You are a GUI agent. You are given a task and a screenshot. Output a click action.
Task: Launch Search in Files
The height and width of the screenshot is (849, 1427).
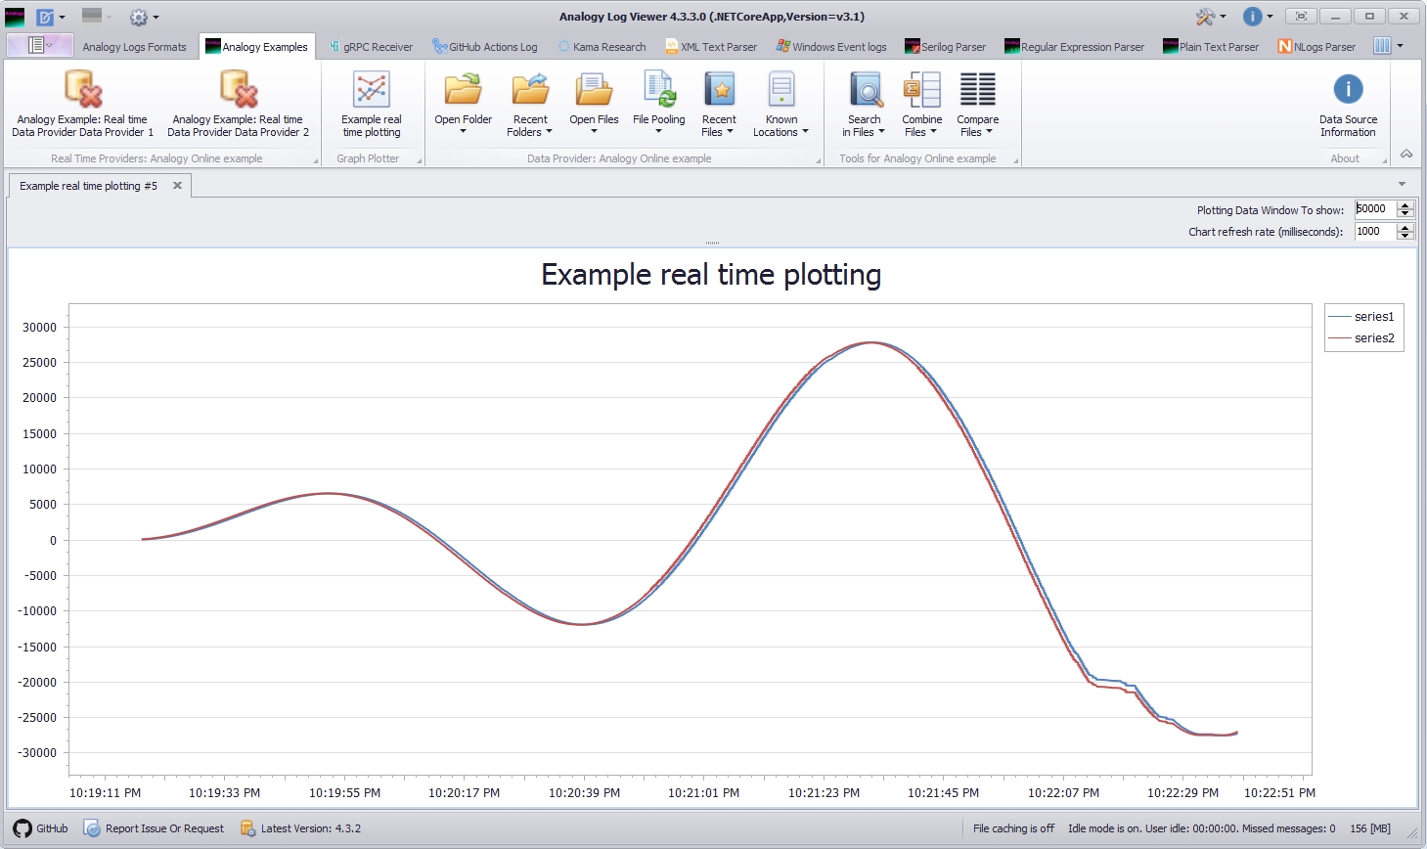point(865,103)
